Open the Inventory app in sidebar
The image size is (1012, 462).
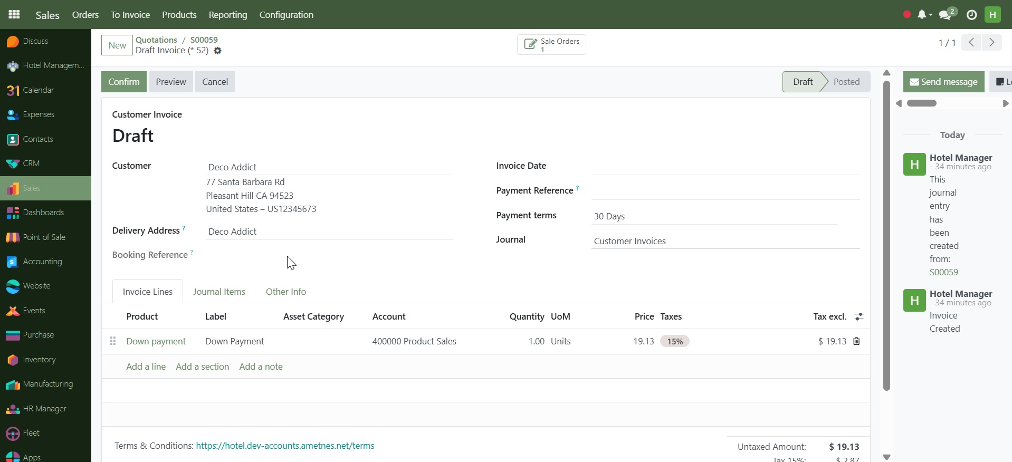click(x=39, y=360)
